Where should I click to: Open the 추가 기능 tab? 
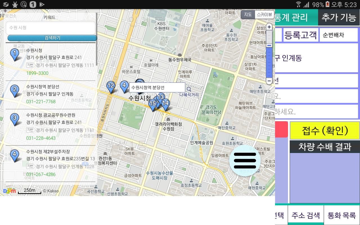click(x=339, y=17)
